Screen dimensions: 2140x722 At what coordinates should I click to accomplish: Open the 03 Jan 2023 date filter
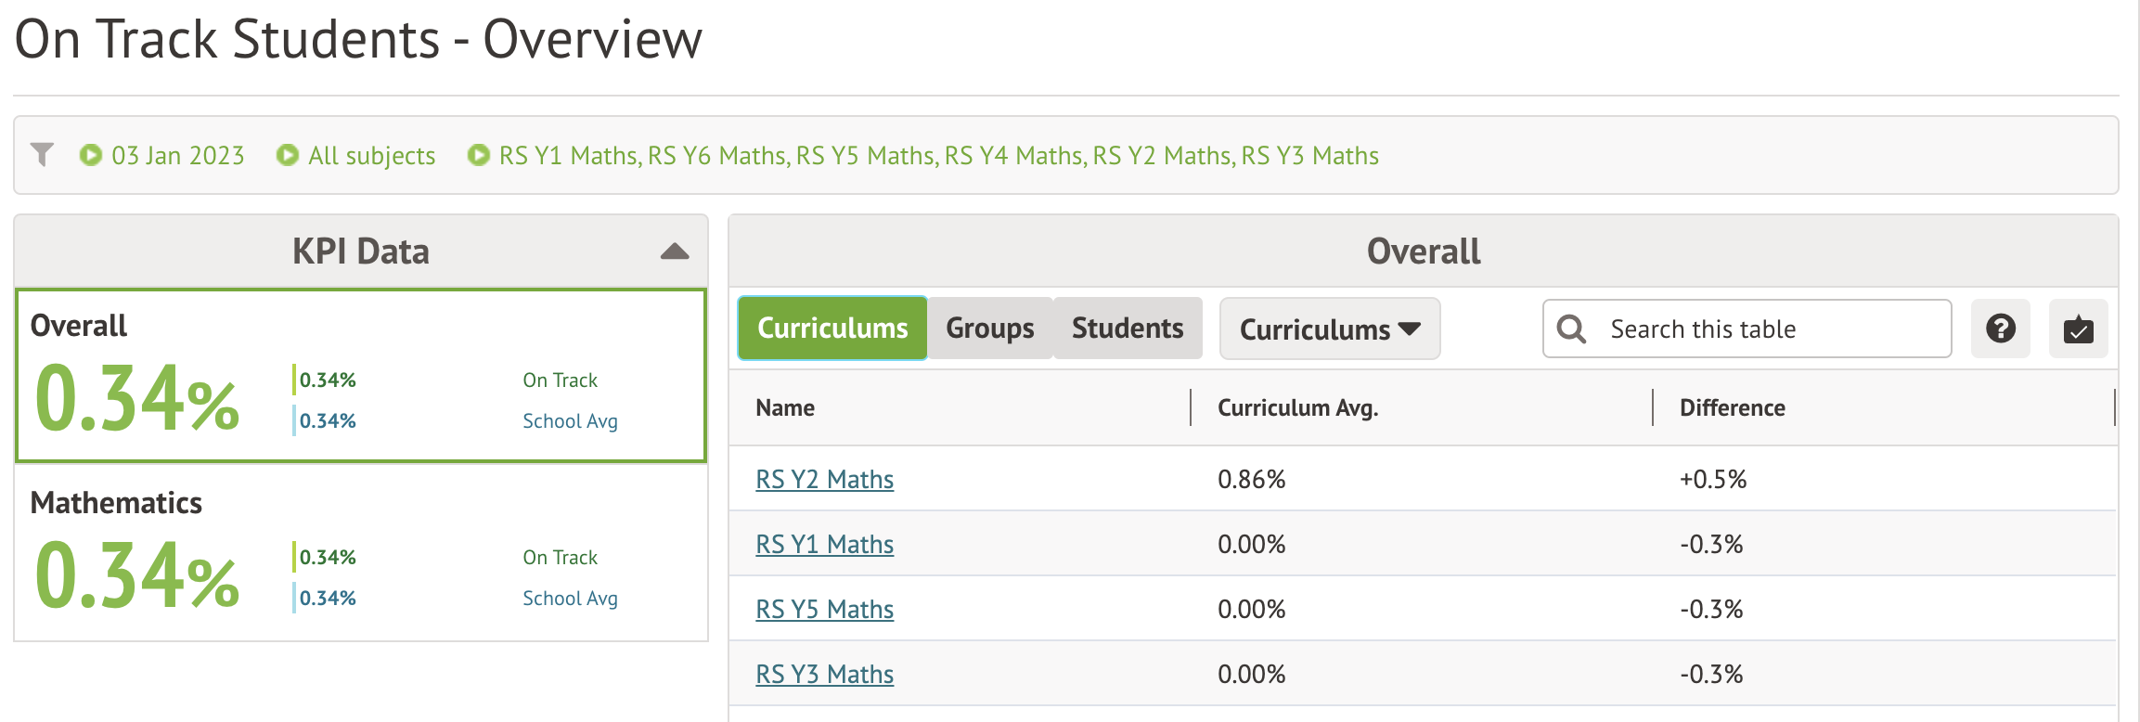(177, 155)
